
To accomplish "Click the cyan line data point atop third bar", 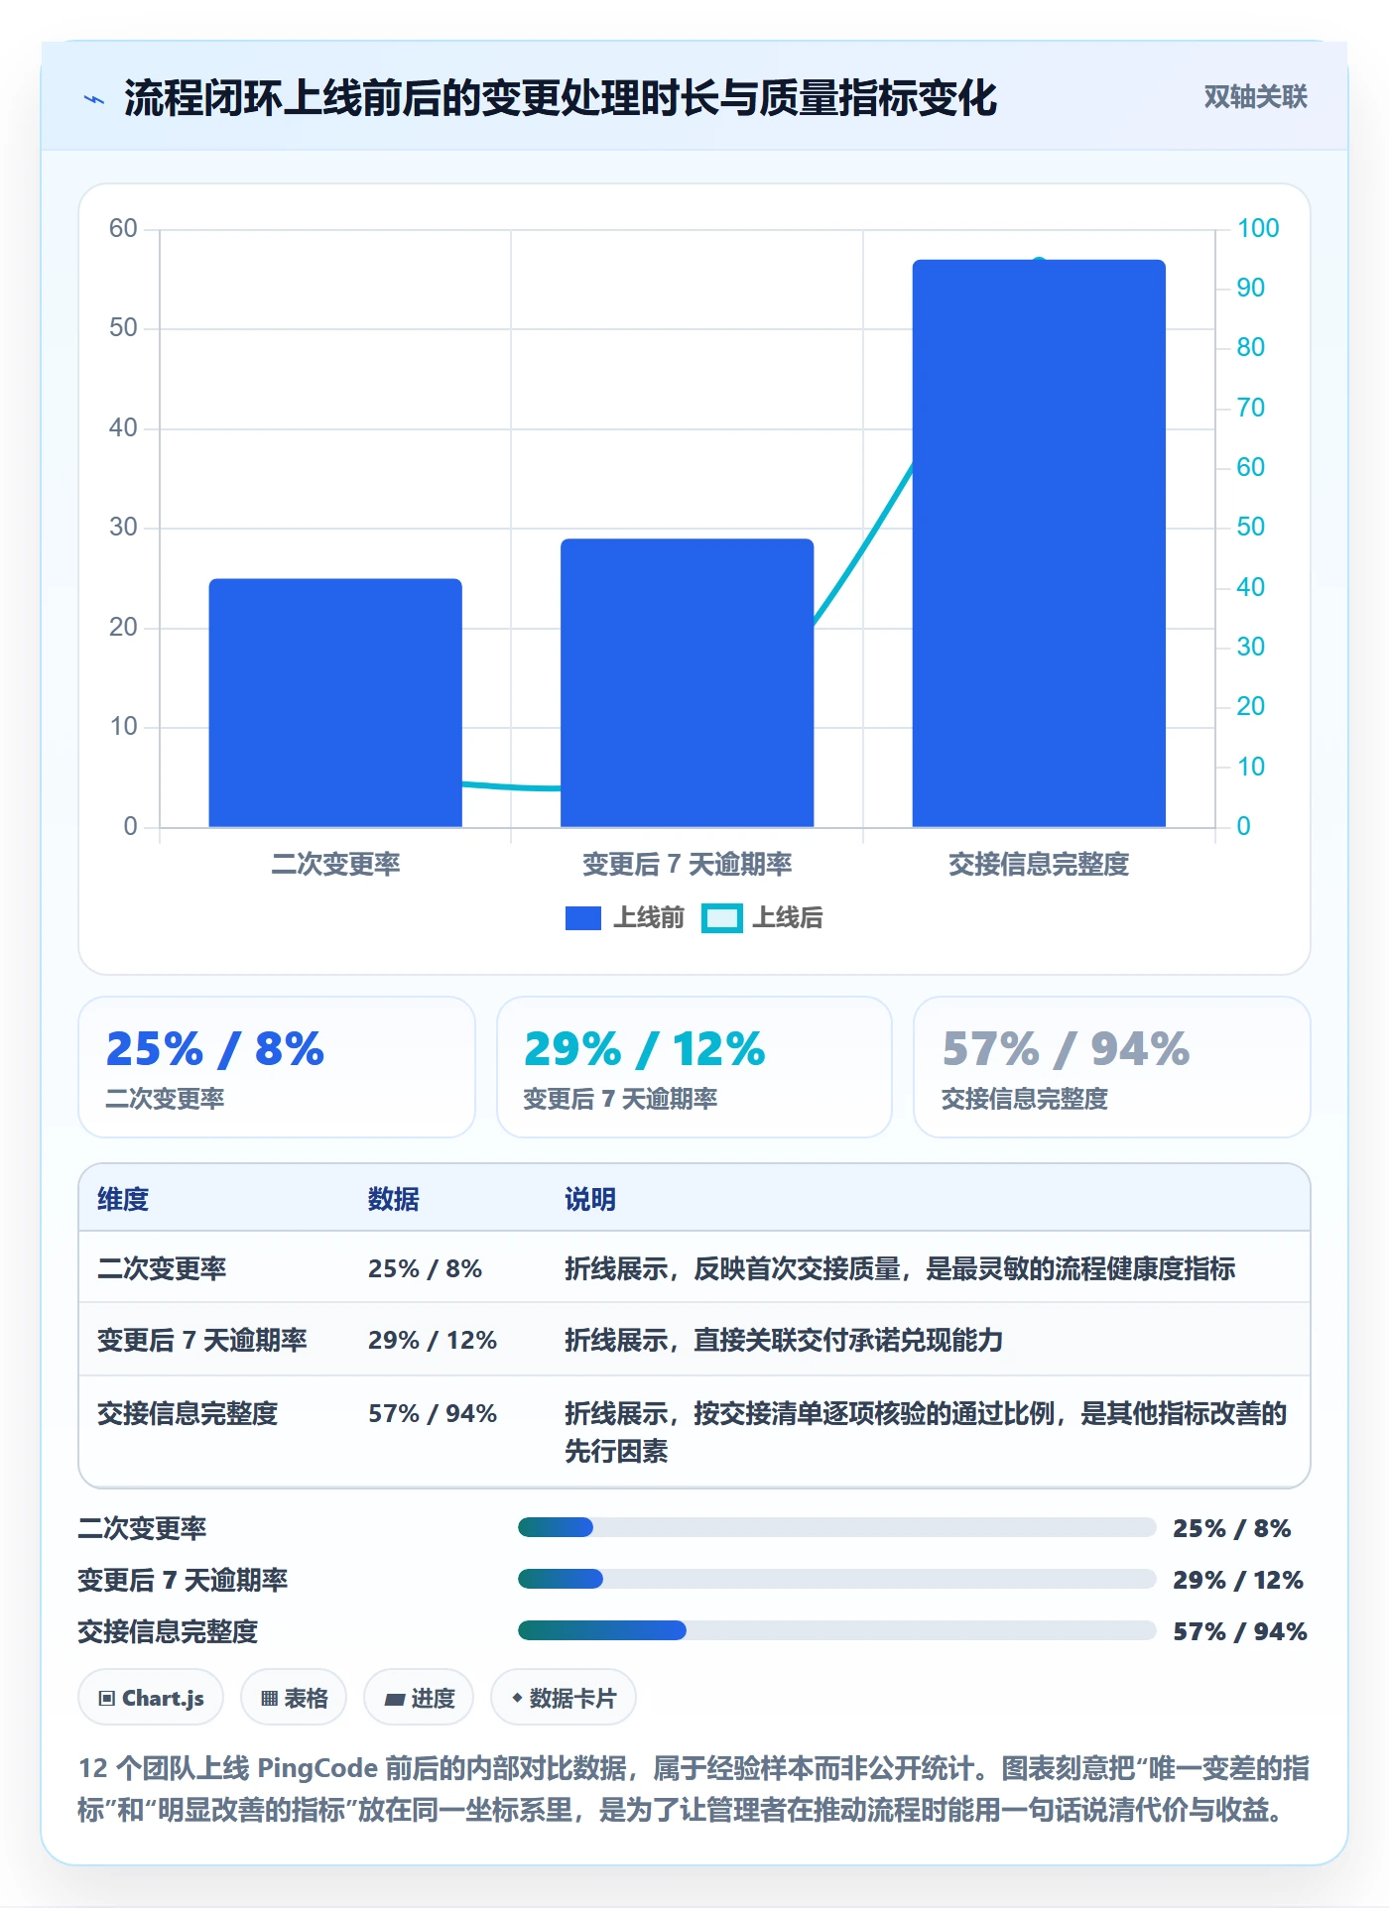I will pyautogui.click(x=1039, y=262).
